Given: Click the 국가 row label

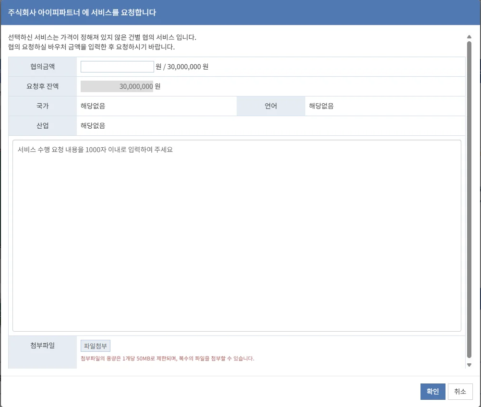Looking at the screenshot, I should click(x=42, y=106).
